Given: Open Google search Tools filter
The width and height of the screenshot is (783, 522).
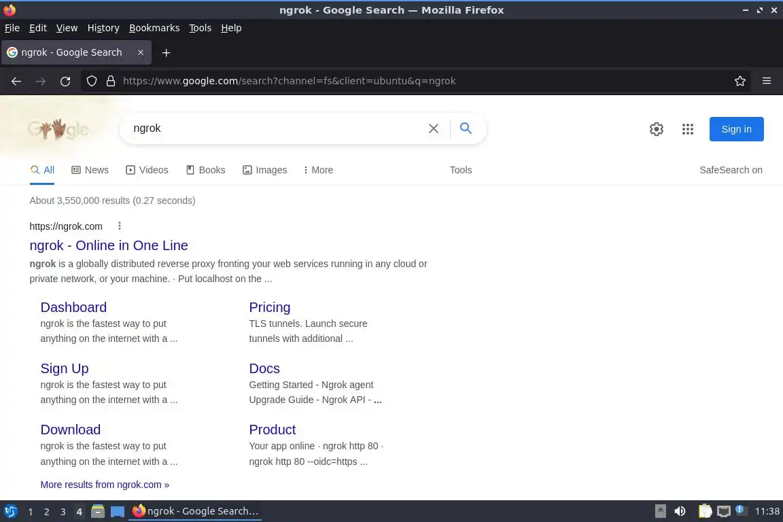Looking at the screenshot, I should [460, 170].
